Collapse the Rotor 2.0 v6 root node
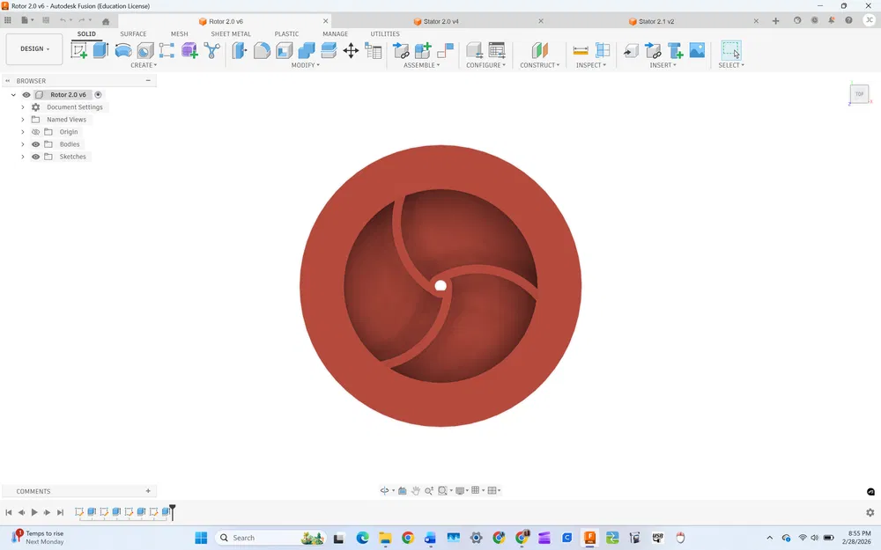The image size is (881, 550). [13, 95]
